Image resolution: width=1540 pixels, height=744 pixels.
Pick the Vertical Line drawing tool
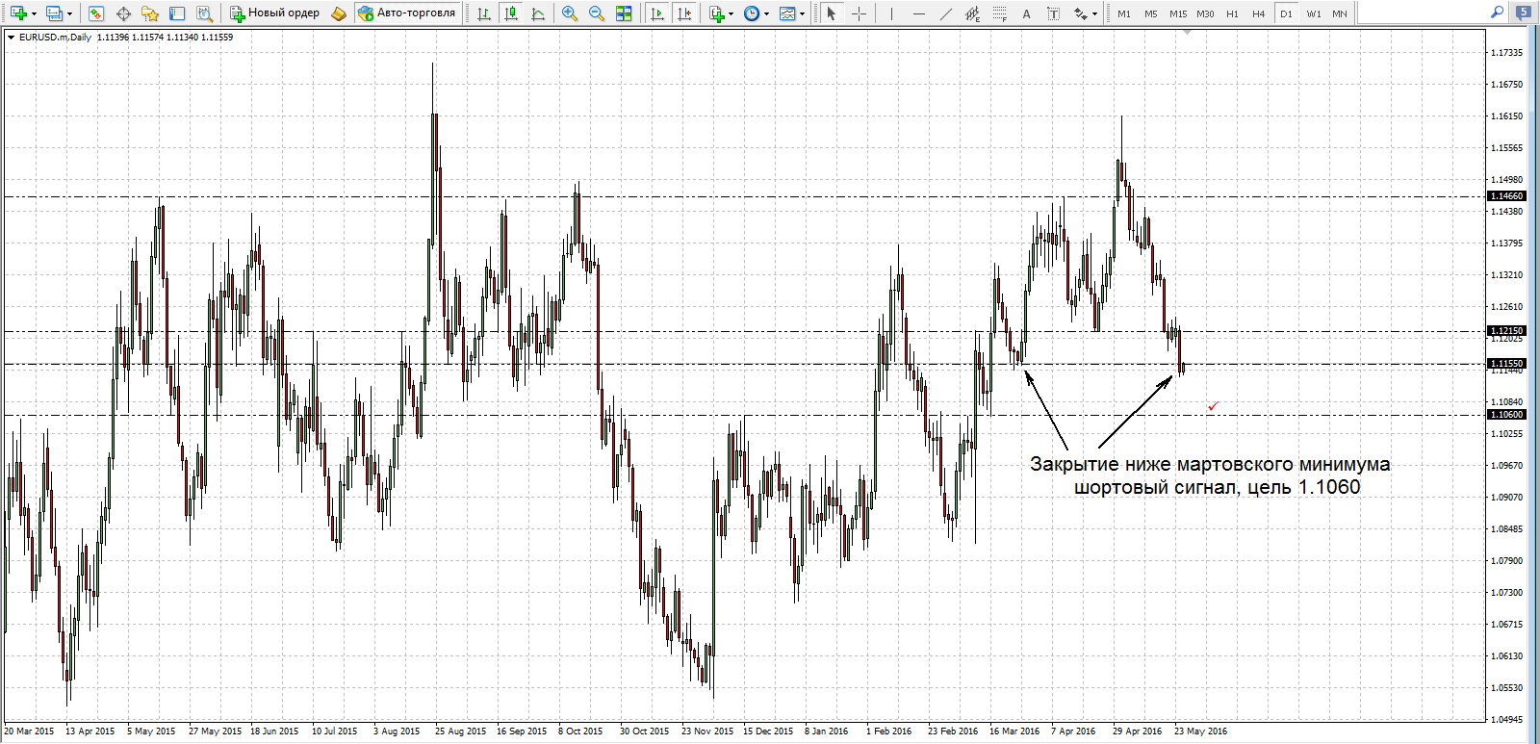click(x=891, y=13)
